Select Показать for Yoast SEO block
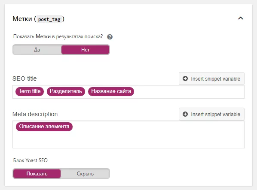Image resolution: width=257 pixels, height=190 pixels. (x=37, y=173)
